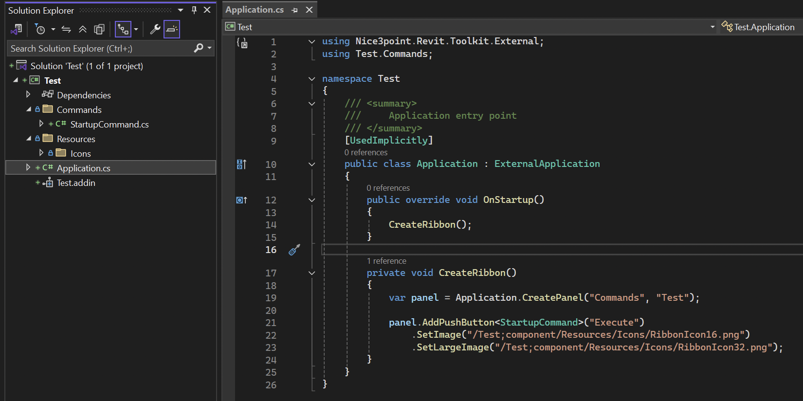
Task: Toggle pin on the Application.cs tab
Action: coord(294,10)
